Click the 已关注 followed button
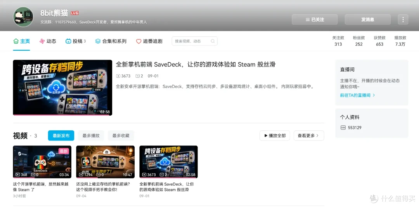 [x=315, y=19]
